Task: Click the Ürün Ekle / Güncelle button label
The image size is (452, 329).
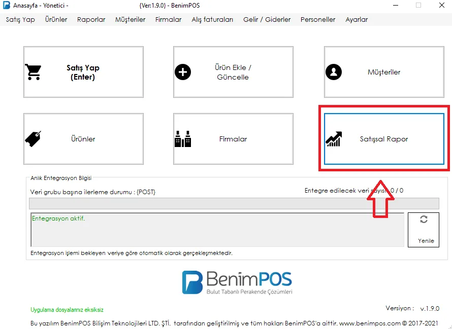Action: pos(233,72)
